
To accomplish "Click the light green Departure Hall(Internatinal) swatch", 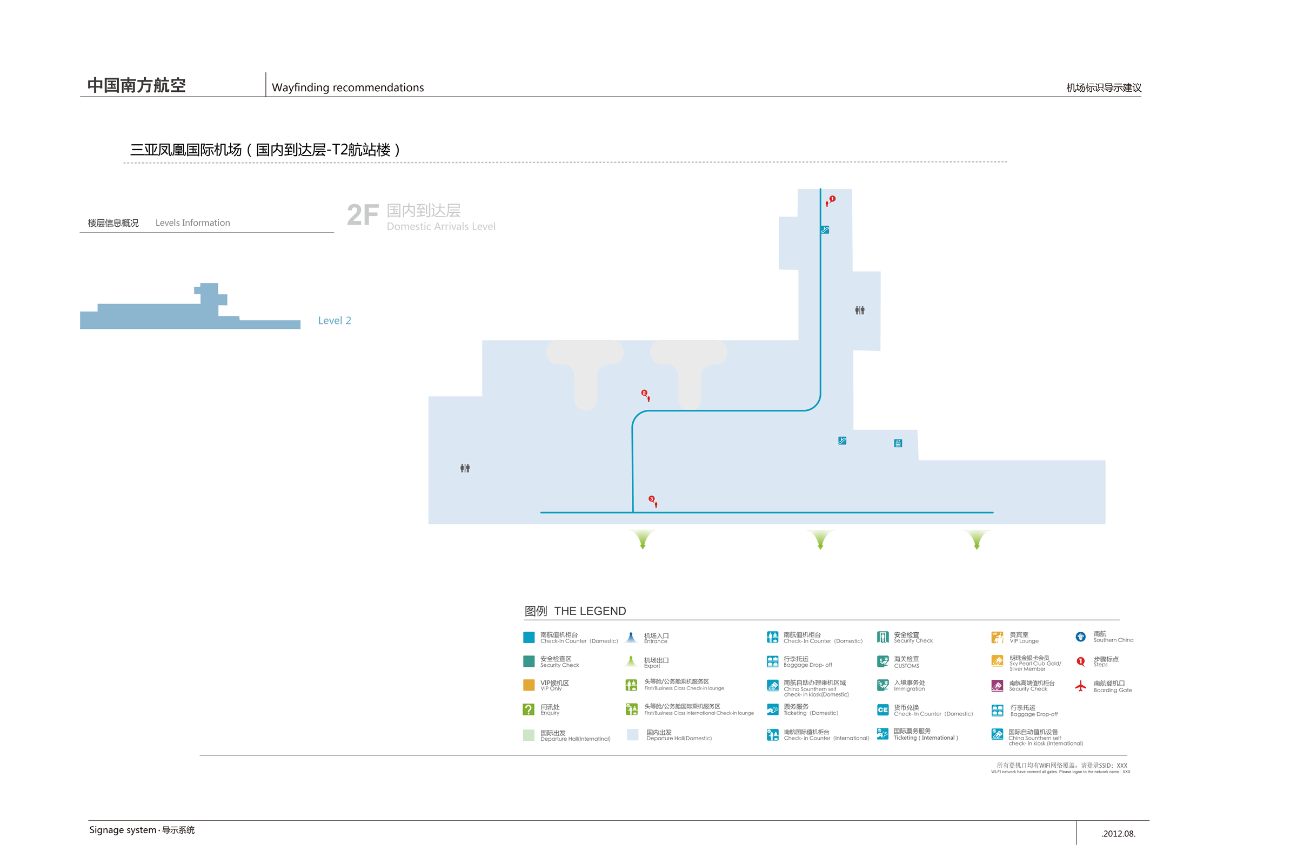I will [529, 735].
